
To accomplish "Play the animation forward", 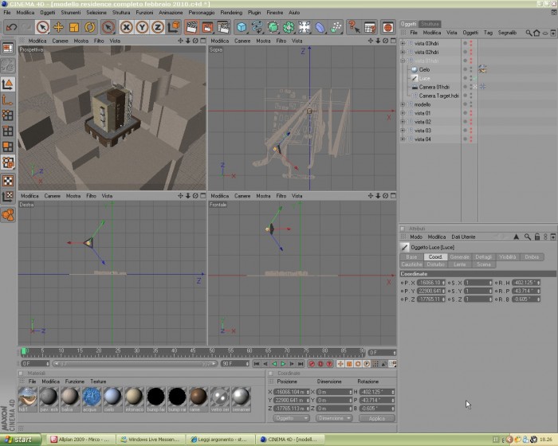I will tap(283, 364).
